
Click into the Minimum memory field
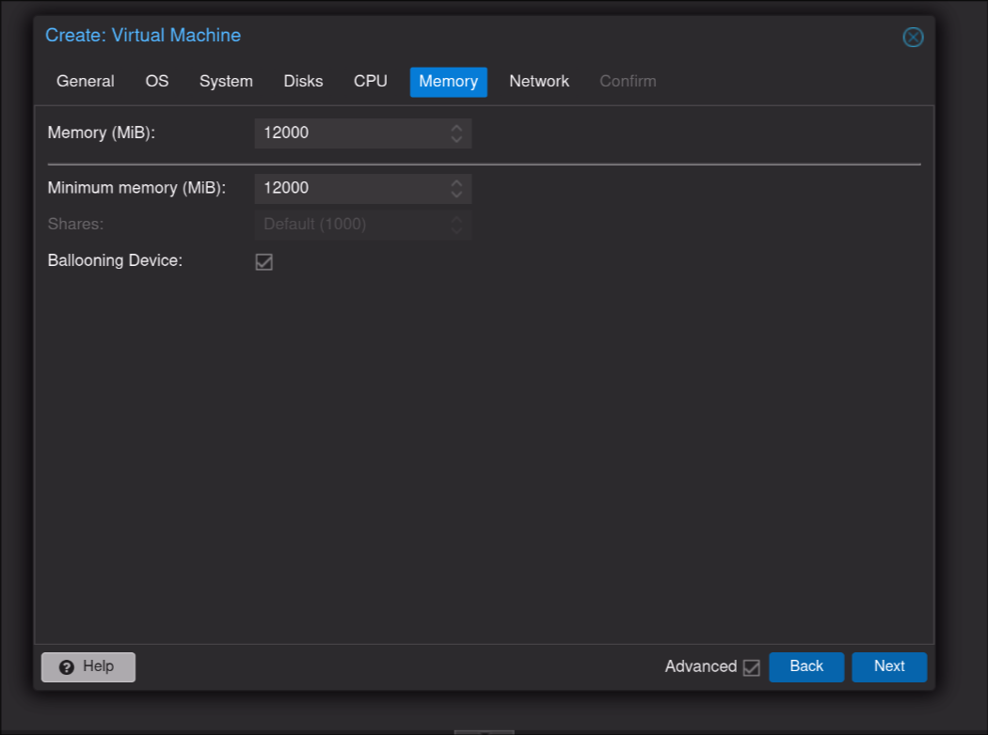click(348, 189)
